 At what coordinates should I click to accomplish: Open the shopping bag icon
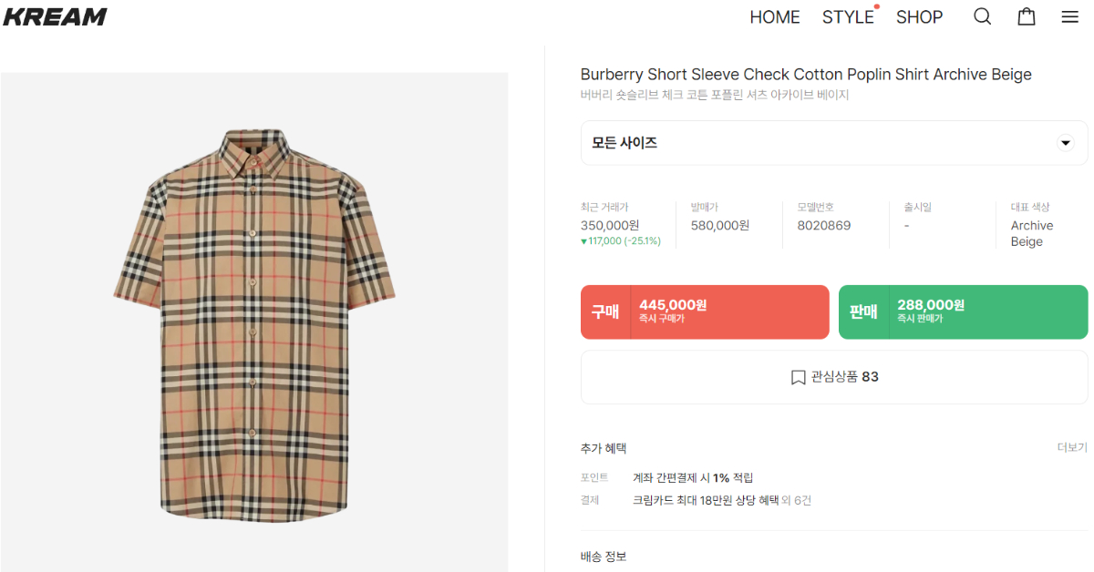point(1027,16)
